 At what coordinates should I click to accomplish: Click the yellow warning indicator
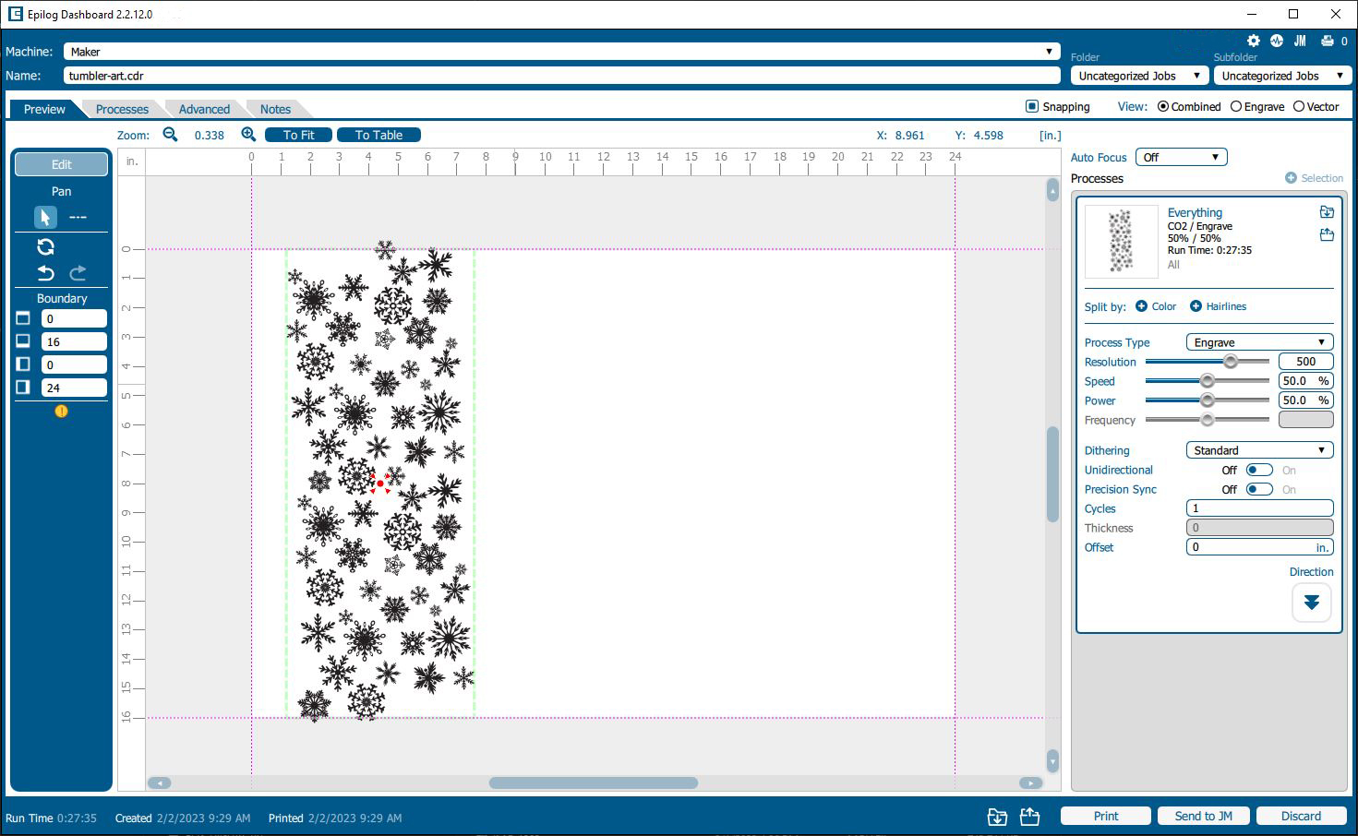62,412
